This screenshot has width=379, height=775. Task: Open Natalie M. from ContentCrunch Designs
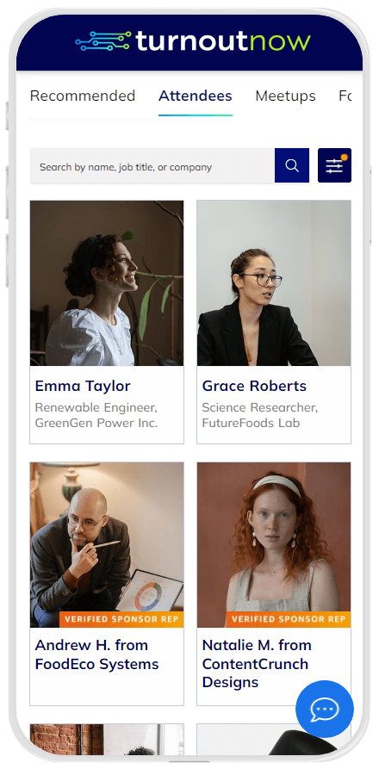(x=257, y=664)
